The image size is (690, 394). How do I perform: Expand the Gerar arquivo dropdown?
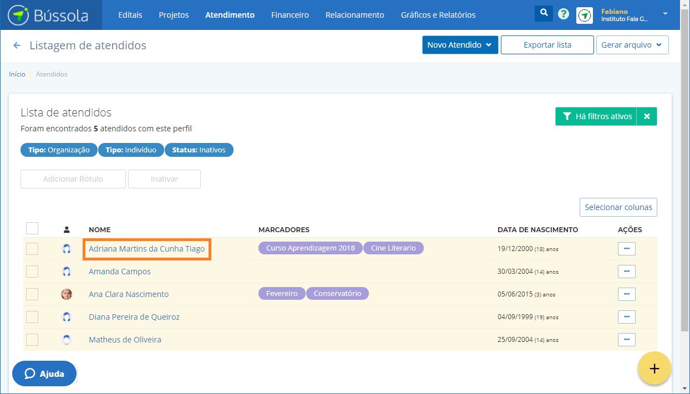pyautogui.click(x=632, y=45)
